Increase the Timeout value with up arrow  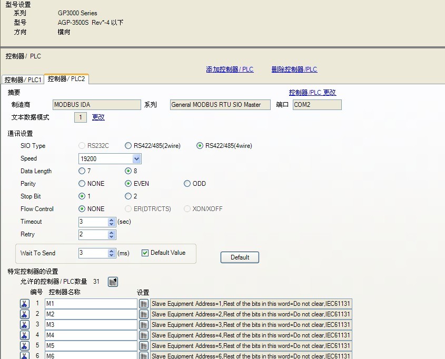tap(112, 220)
